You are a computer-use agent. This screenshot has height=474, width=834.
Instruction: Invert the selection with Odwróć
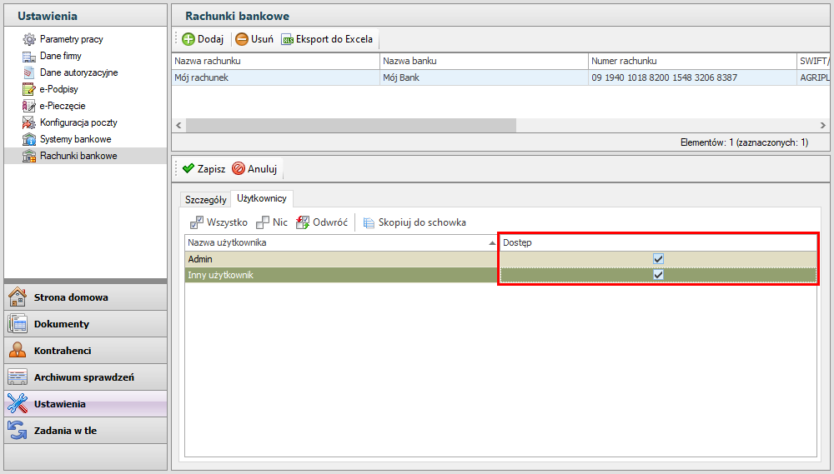point(304,222)
